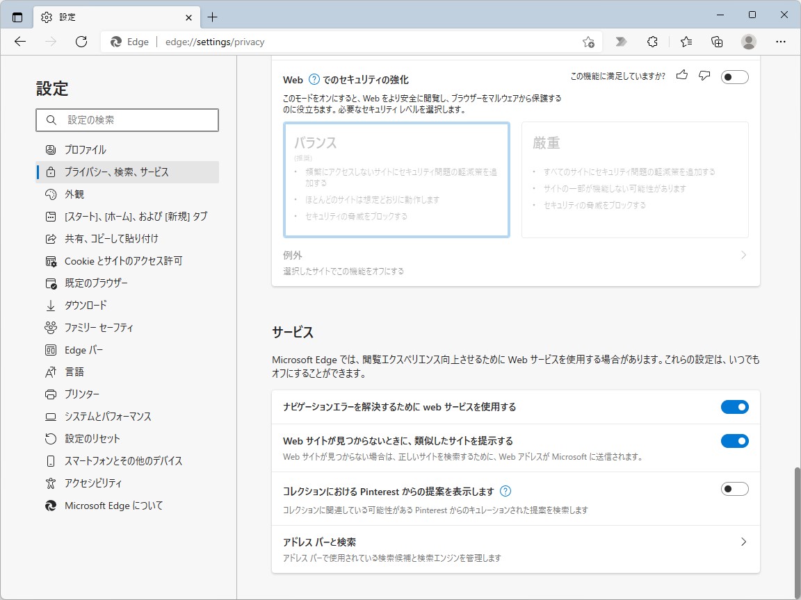Click the thumbs-up feedback button

tap(681, 75)
